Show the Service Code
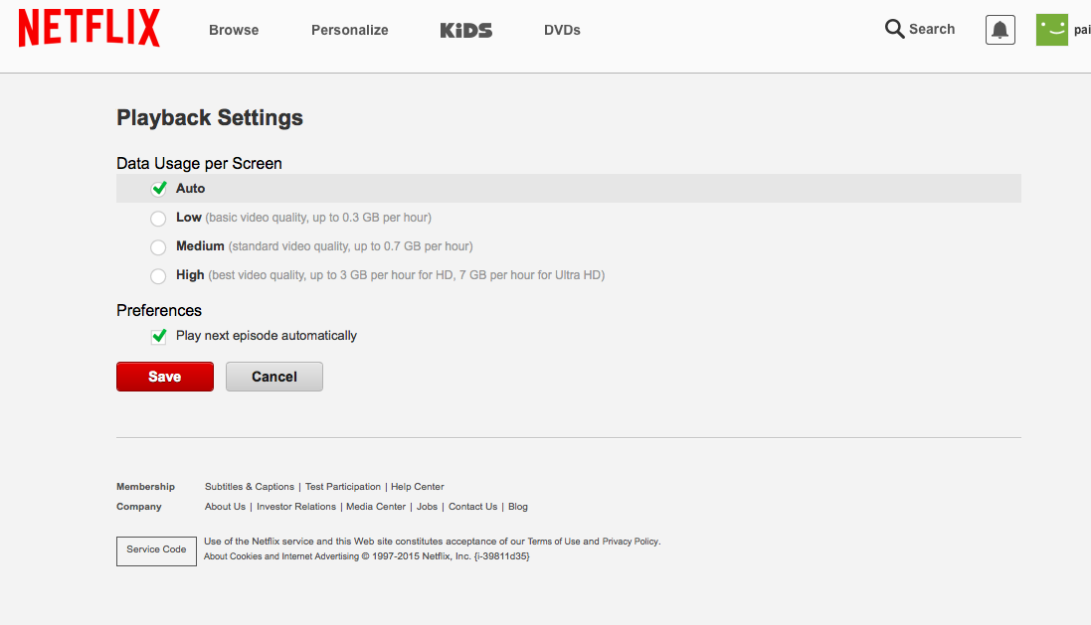Viewport: 1091px width, 625px height. coord(156,549)
